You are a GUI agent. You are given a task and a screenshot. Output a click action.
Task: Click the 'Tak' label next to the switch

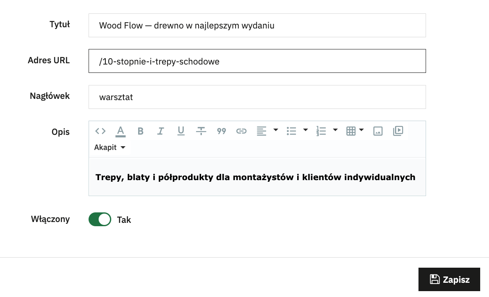[x=124, y=220]
